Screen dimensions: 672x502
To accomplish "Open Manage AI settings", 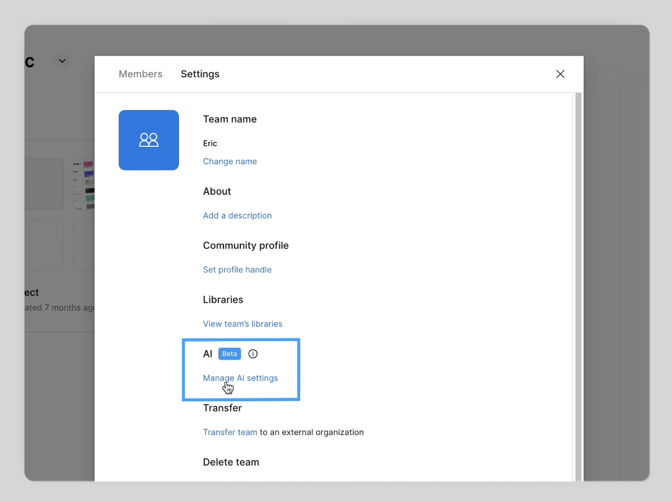I will [240, 378].
